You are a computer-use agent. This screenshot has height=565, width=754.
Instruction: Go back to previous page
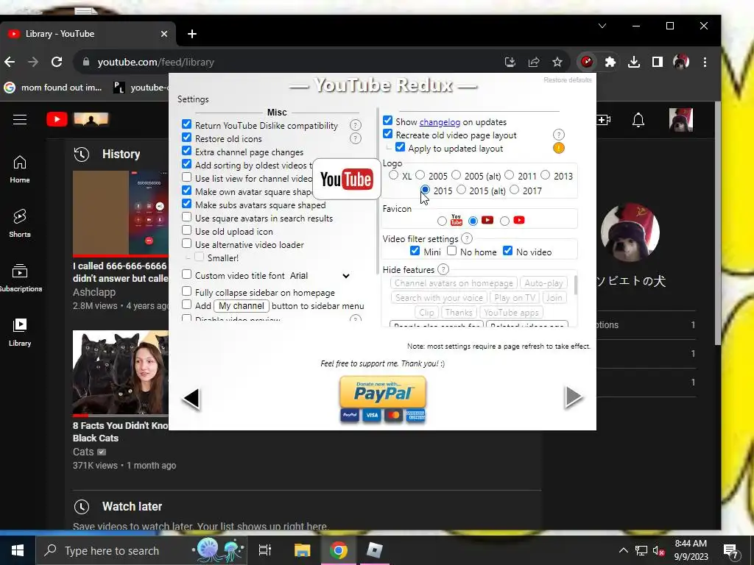tap(10, 62)
